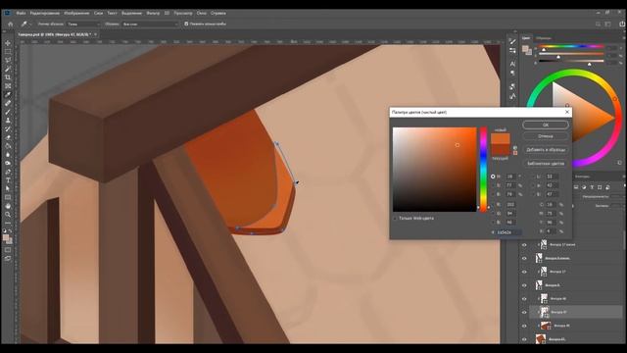
Task: Select the Eraser tool
Action: pos(8,137)
